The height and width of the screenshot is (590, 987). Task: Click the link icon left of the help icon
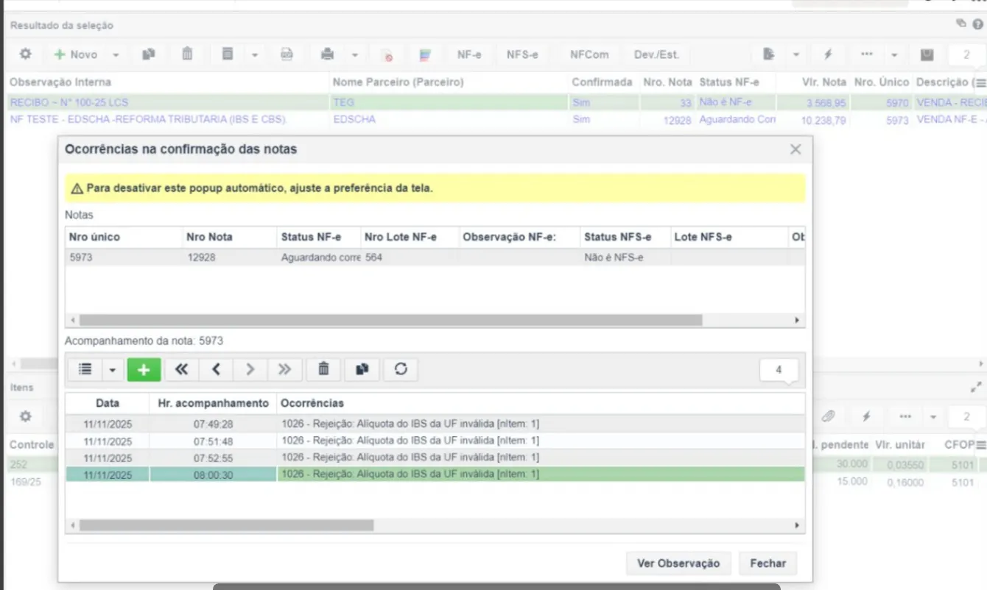point(961,24)
